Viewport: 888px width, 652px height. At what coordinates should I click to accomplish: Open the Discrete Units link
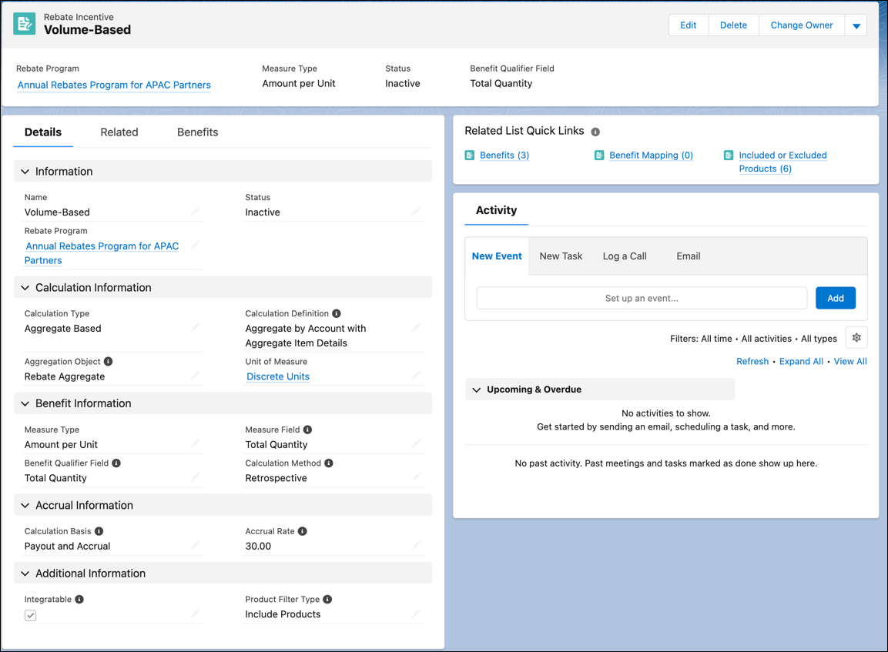point(278,376)
